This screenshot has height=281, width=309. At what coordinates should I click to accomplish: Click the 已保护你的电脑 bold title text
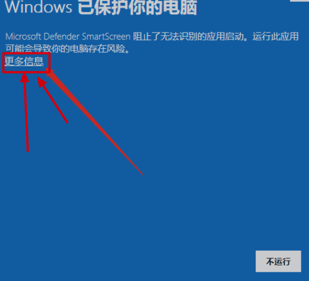click(137, 8)
